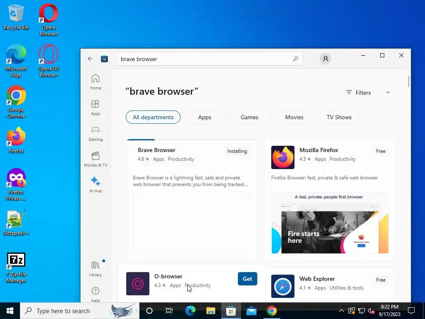Open Gaming section in Store sidebar
The height and width of the screenshot is (319, 425).
(95, 133)
